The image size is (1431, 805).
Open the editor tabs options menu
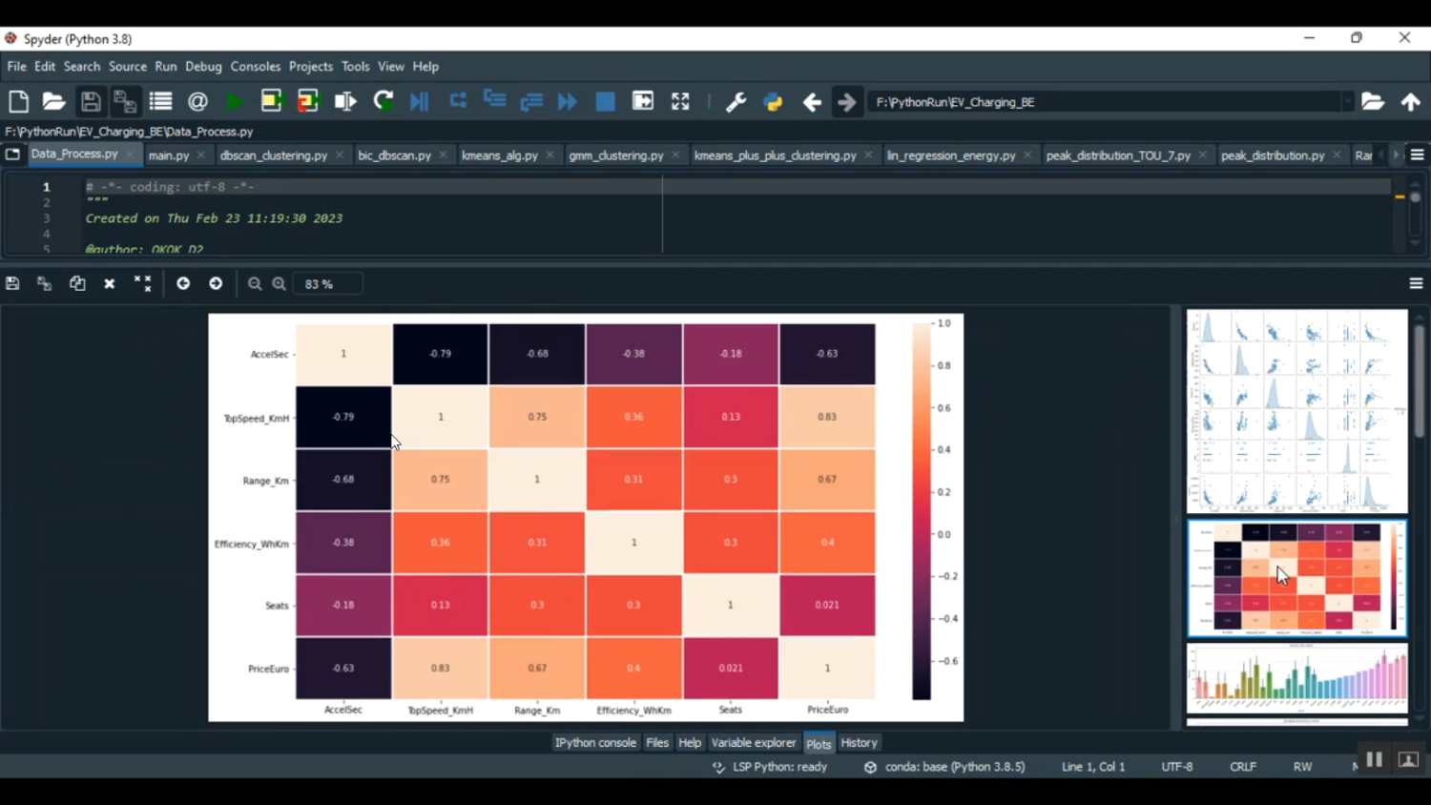1417,155
